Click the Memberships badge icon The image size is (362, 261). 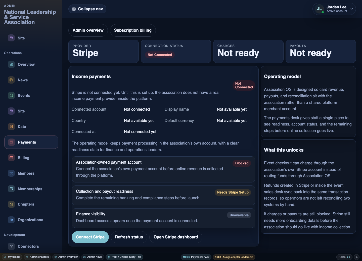[x=11, y=189]
